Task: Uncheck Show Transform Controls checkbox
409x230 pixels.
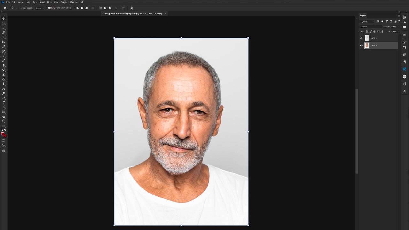Action: 49,8
